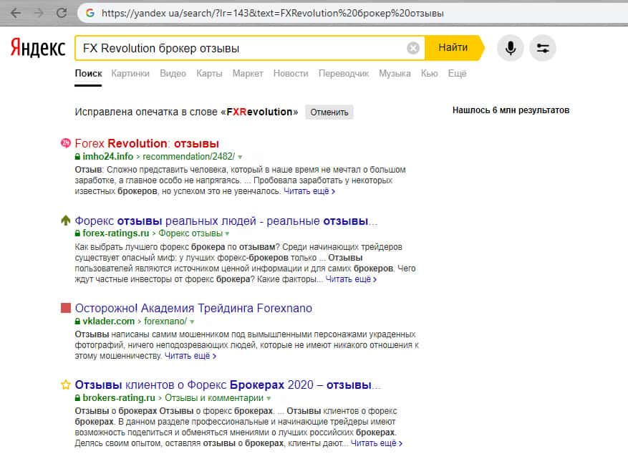Viewport: 628px width, 464px height.
Task: Open the Forex Revolution: отзывы result
Action: pyautogui.click(x=147, y=143)
